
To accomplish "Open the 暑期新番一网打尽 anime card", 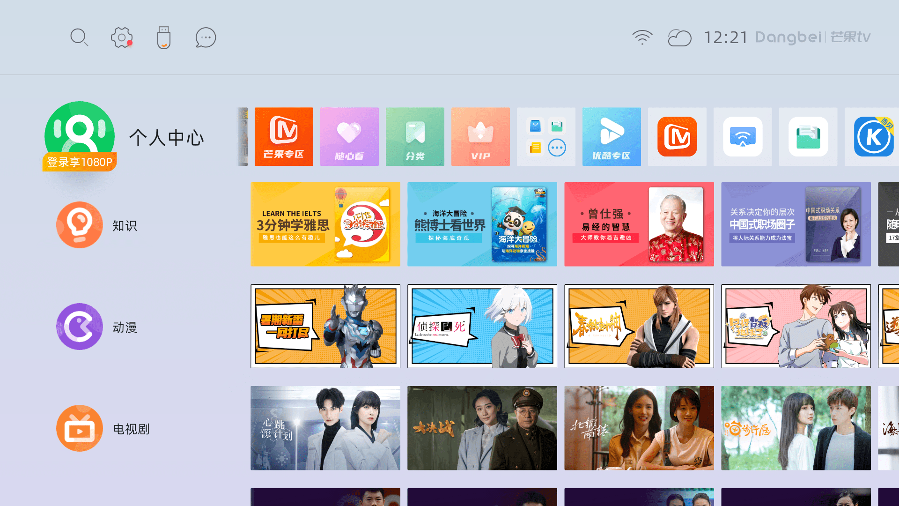I will (325, 326).
